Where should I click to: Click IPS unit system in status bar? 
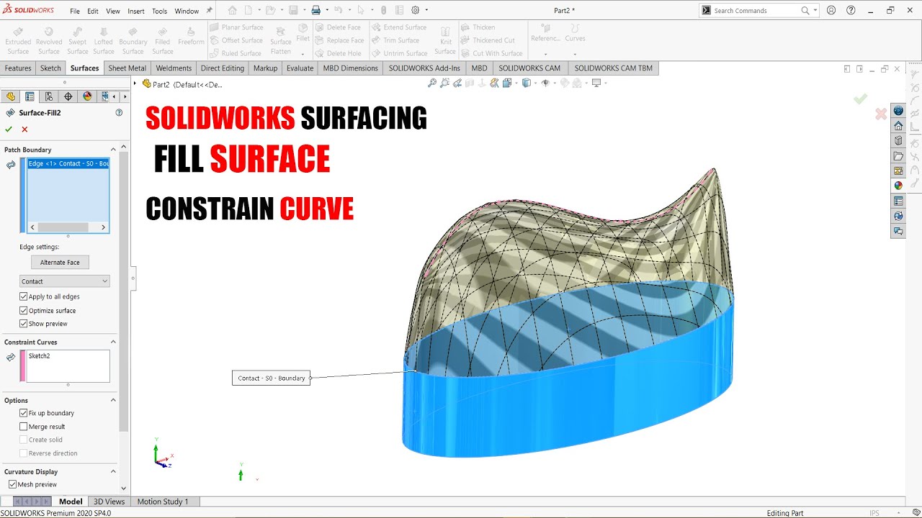click(x=874, y=513)
